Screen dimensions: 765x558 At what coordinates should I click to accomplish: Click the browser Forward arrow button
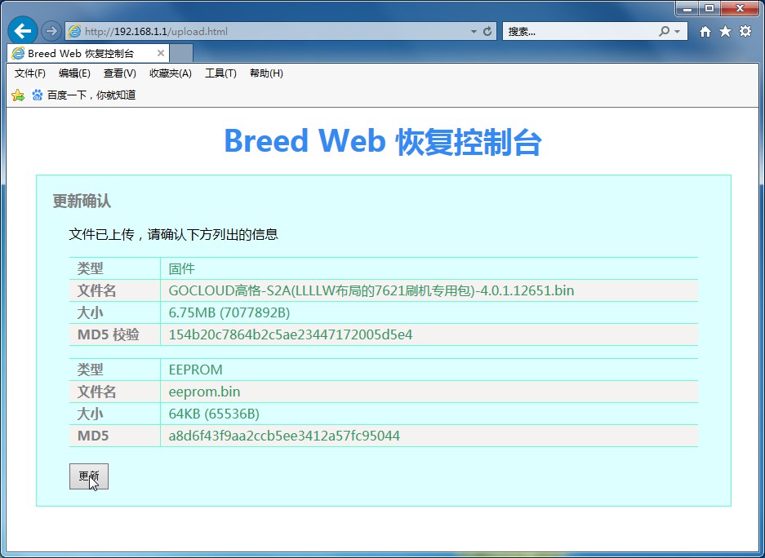[51, 31]
